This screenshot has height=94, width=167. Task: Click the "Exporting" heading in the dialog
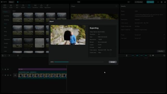click(x=94, y=28)
